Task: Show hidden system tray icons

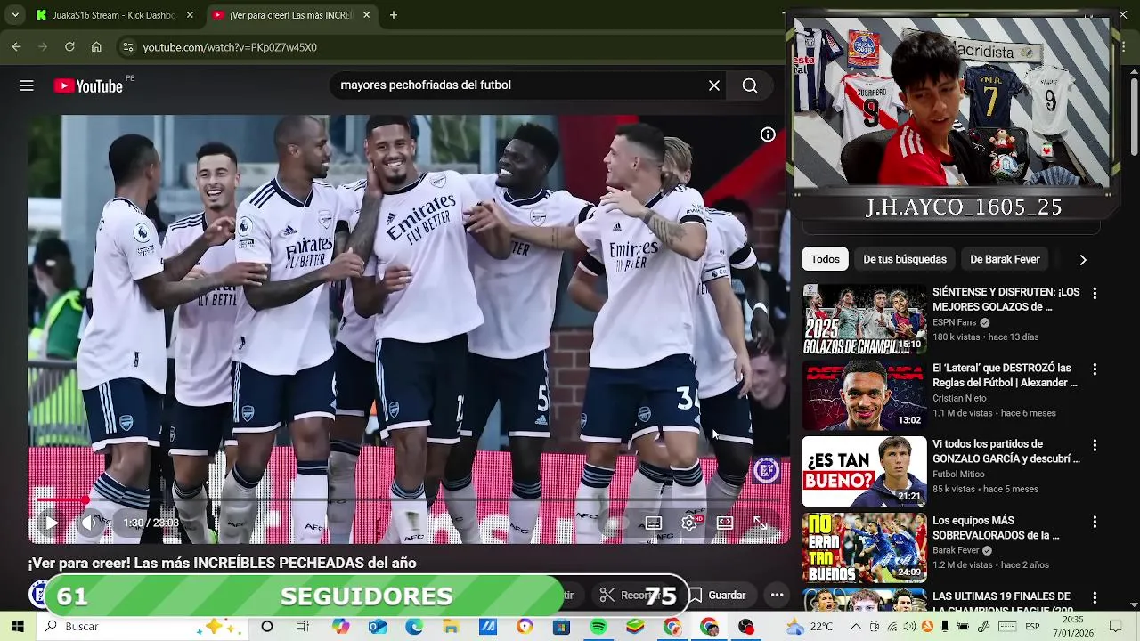Action: [856, 627]
